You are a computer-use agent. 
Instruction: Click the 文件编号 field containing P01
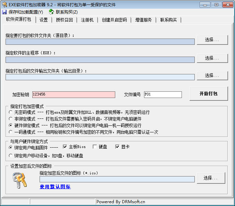click(x=163, y=94)
